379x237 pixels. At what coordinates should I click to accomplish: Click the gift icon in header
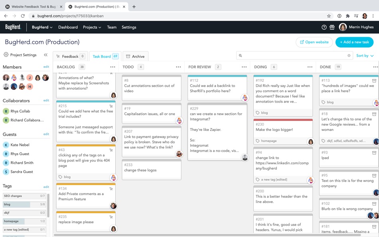coord(332,27)
